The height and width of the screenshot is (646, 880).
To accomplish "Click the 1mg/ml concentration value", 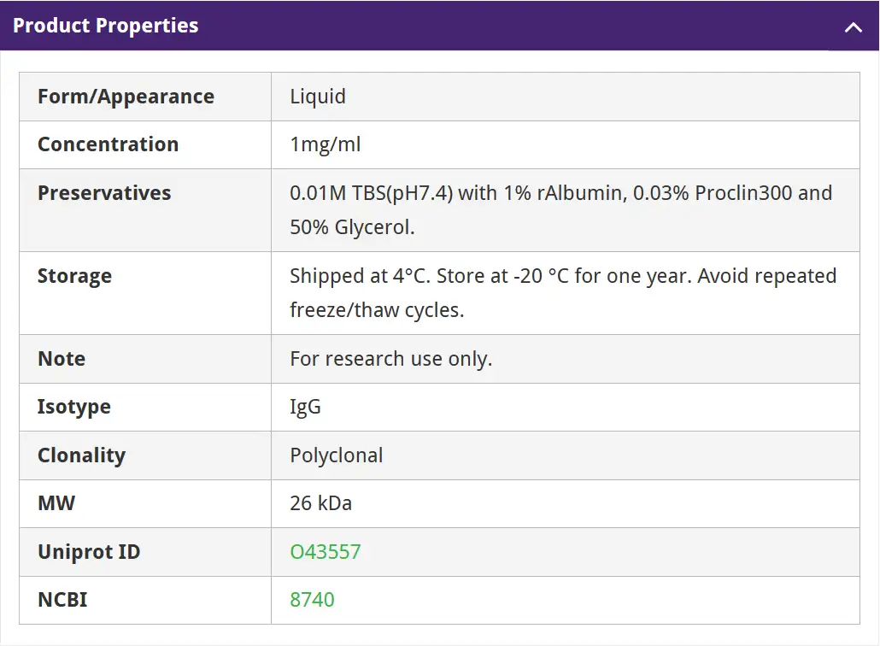I will 326,144.
